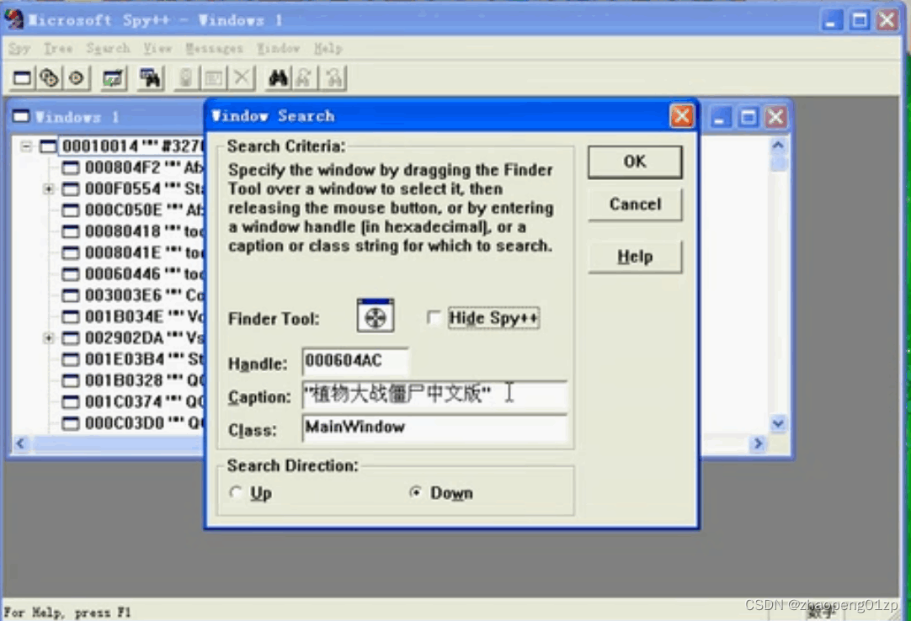Expand the 002902DA tree node
Screen dimensions: 911x621
tap(49, 337)
